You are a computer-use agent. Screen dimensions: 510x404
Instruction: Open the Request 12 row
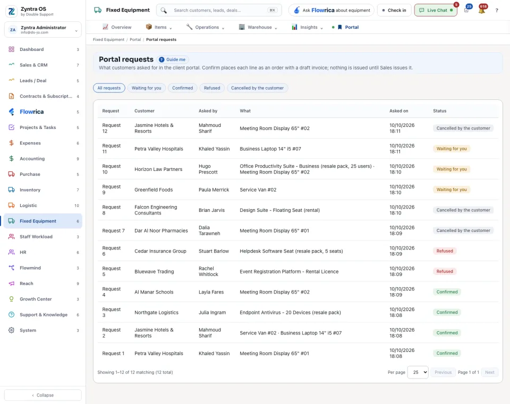tap(298, 128)
